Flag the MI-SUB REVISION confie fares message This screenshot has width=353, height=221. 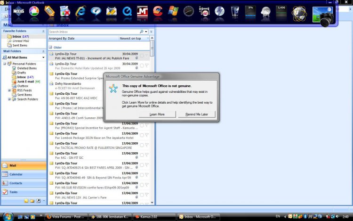click(x=147, y=185)
